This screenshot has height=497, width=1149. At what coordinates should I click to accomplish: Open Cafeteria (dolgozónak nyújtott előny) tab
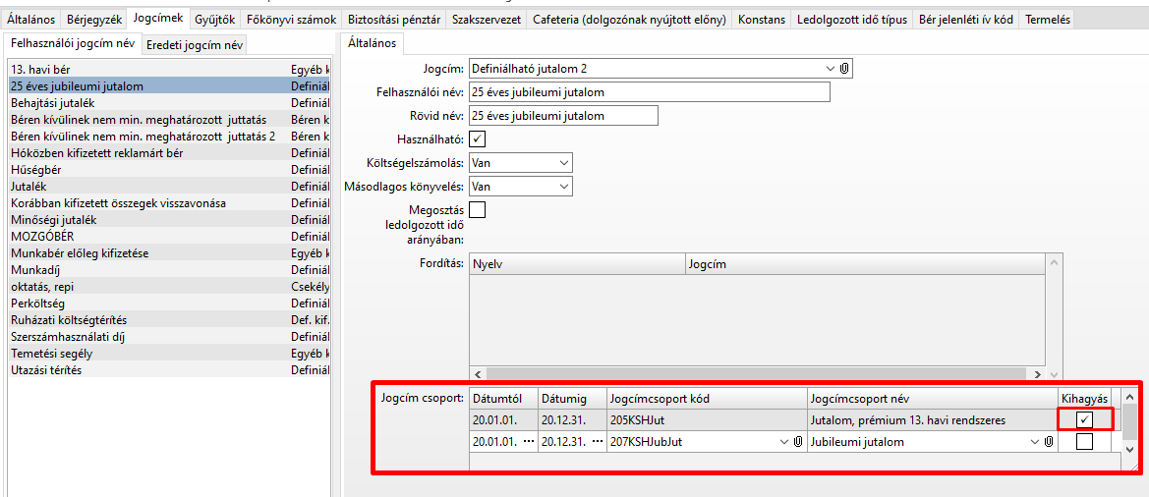629,20
